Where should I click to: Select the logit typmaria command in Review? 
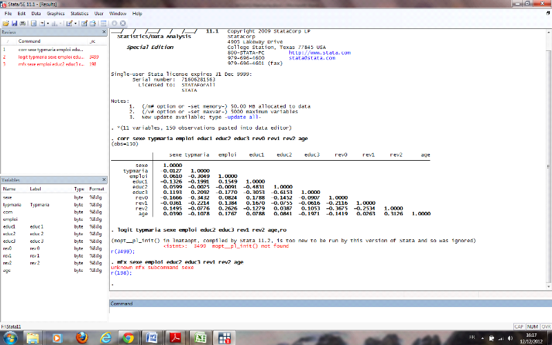[x=46, y=57]
